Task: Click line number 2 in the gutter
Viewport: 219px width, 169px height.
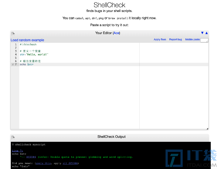Action: click(x=16, y=48)
